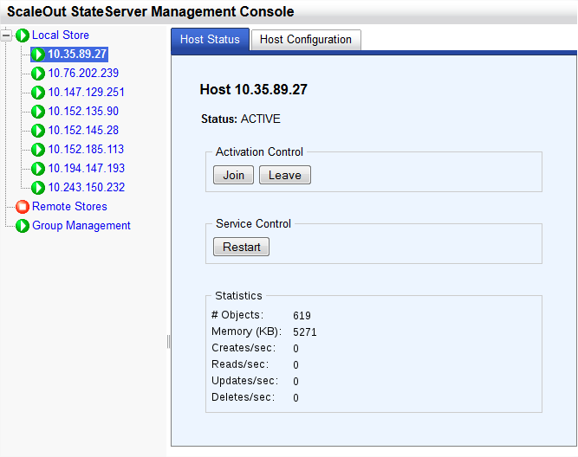The image size is (578, 457).
Task: Choose host 10.152.135.90 in the tree
Action: (x=83, y=111)
